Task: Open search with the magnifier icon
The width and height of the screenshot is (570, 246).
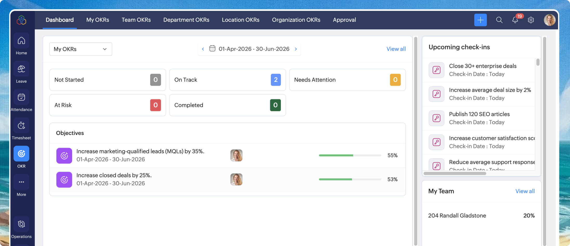Action: (499, 20)
